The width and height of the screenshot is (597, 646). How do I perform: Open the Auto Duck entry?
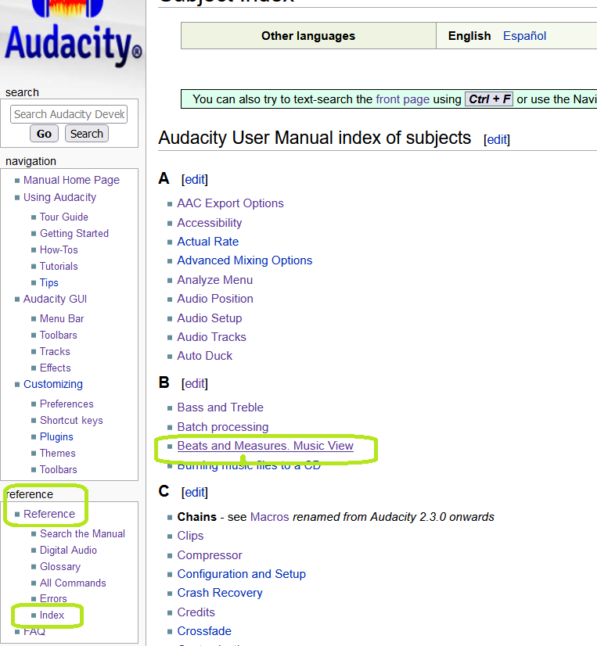point(204,356)
